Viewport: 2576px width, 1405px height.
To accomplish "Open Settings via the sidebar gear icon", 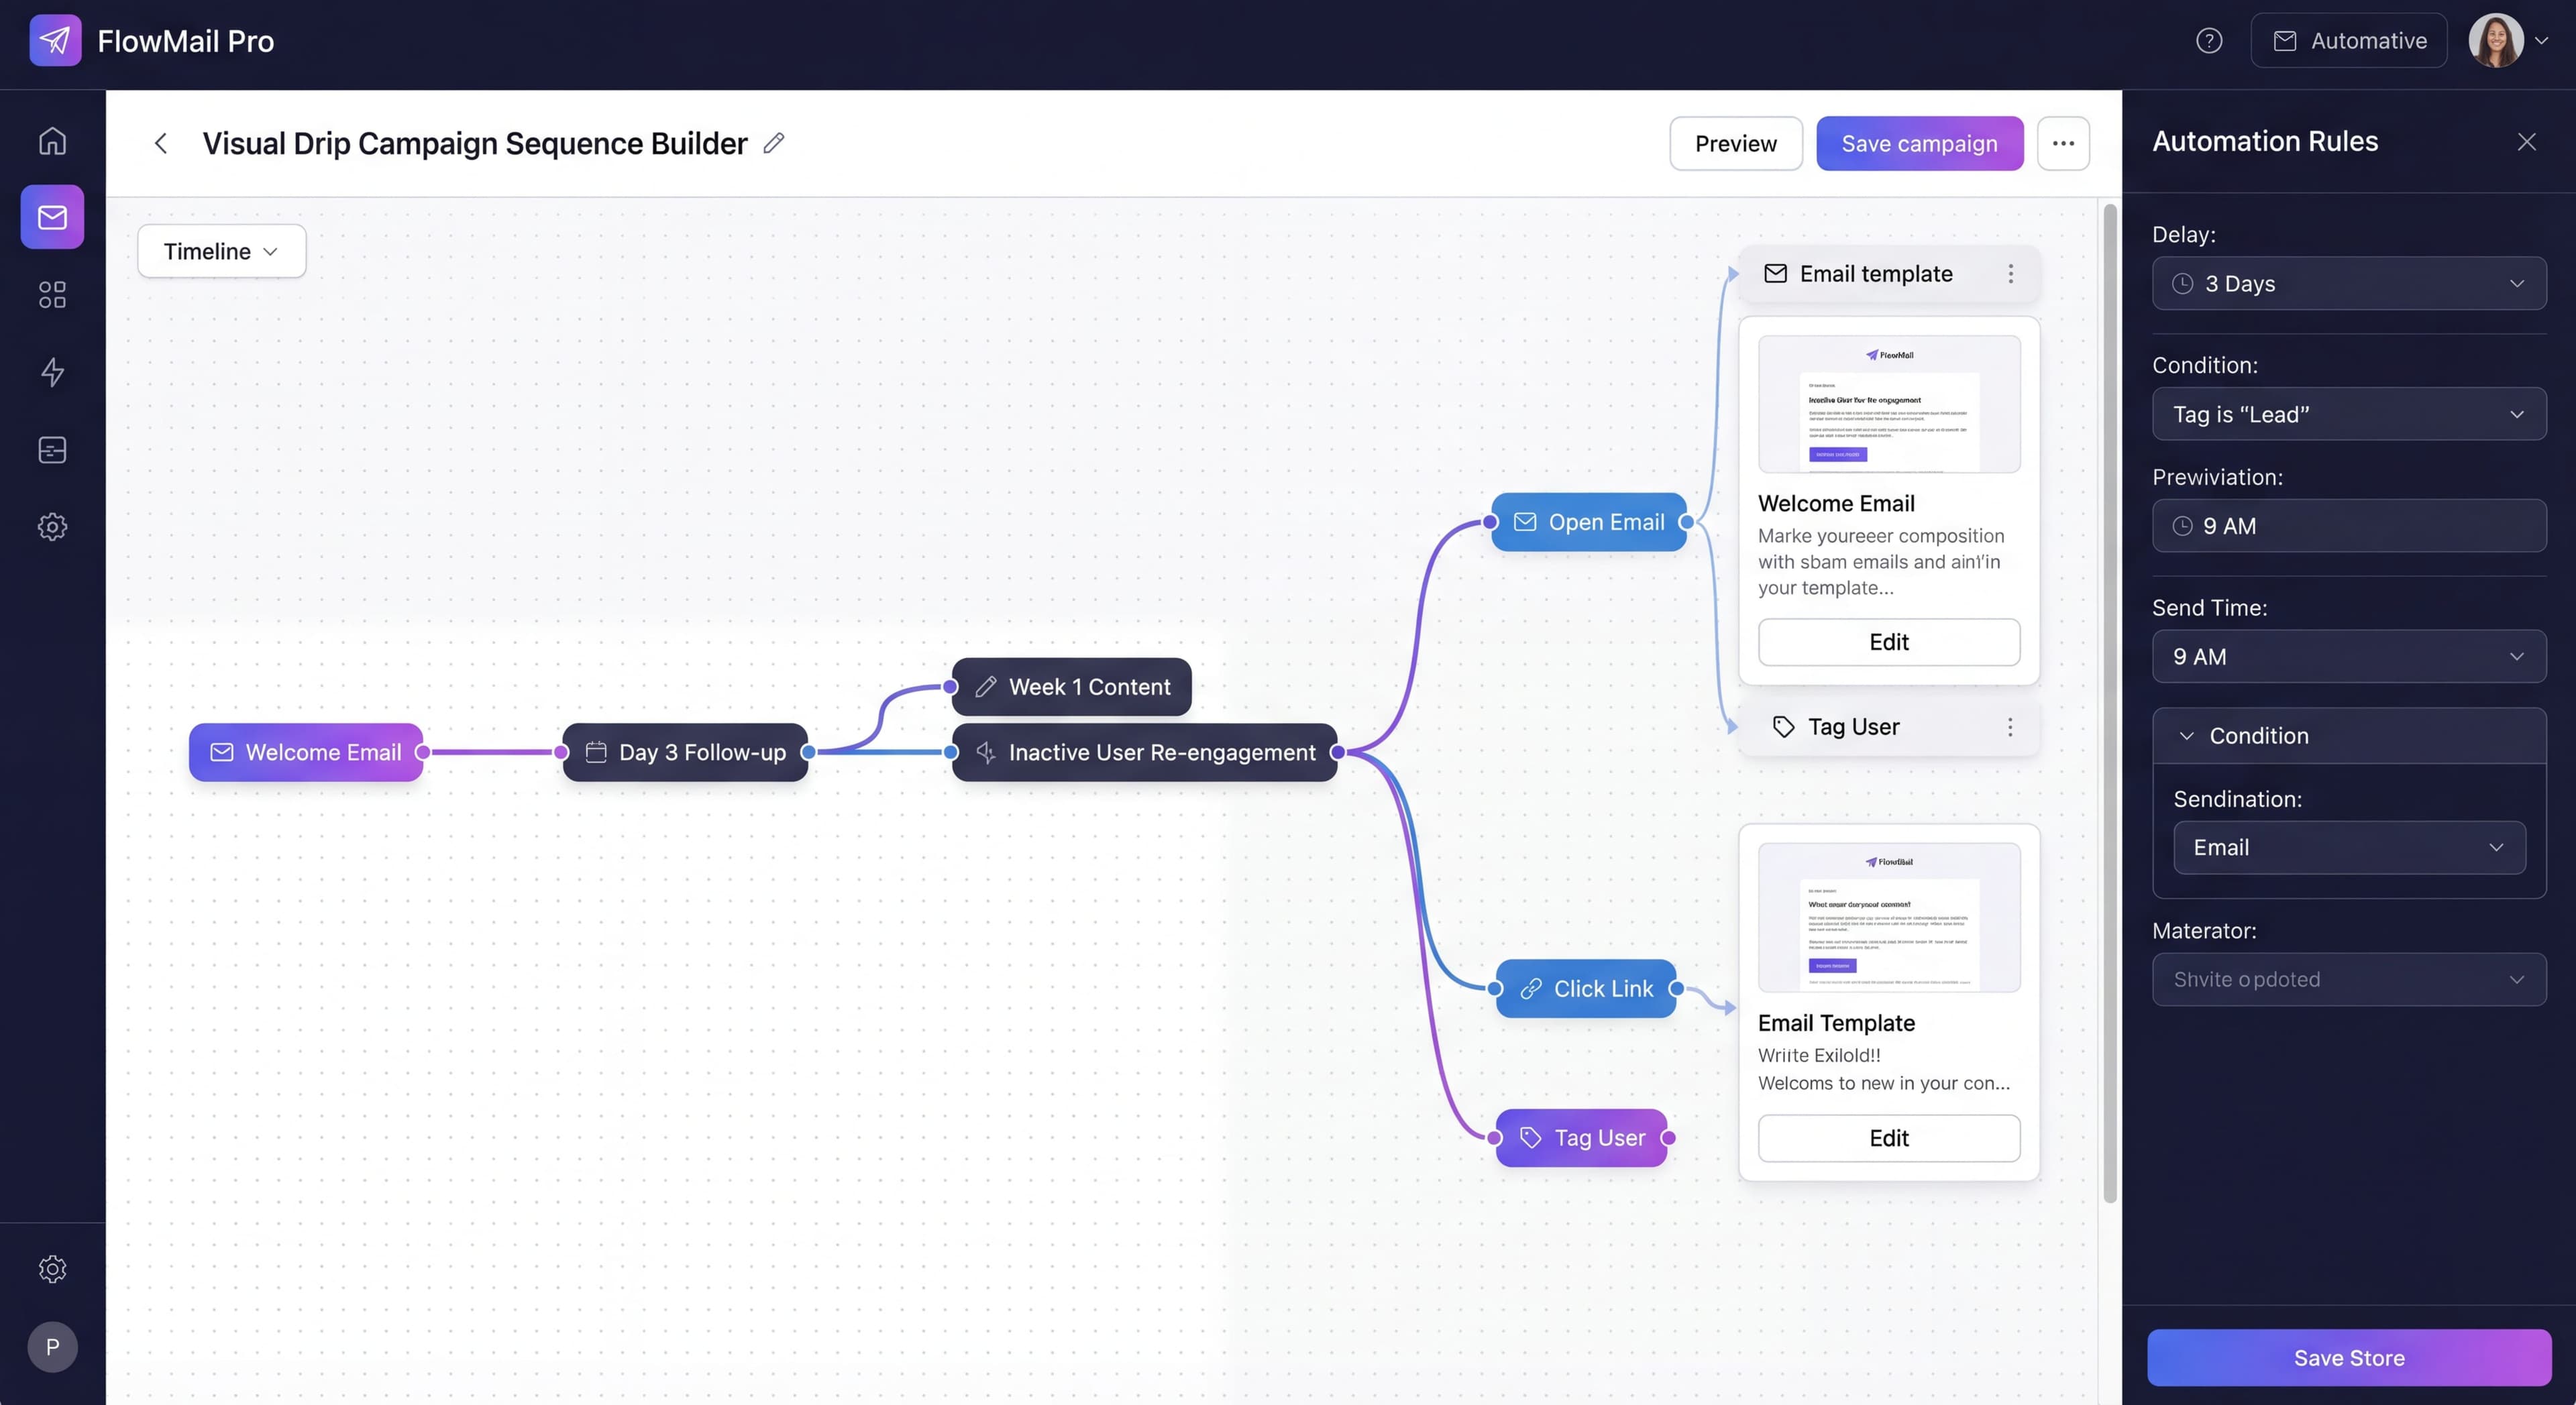I will 51,527.
